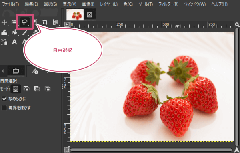Image resolution: width=240 pixels, height=153 pixels.
Task: Open the フィルター(R) menu
Action: click(168, 4)
